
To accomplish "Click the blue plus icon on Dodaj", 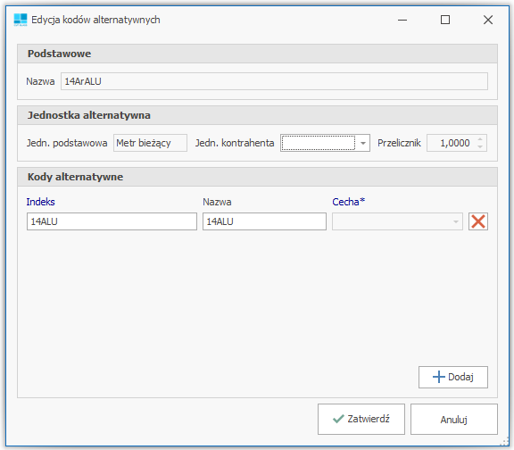I will 439,377.
